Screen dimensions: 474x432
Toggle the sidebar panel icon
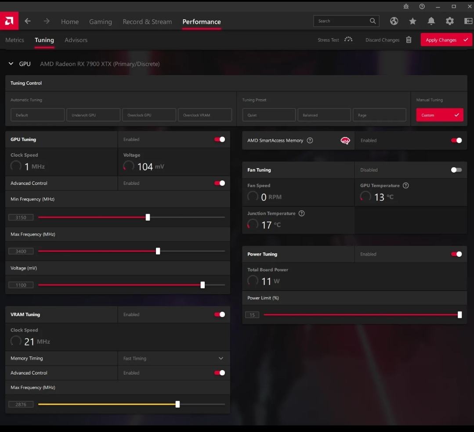pos(468,21)
